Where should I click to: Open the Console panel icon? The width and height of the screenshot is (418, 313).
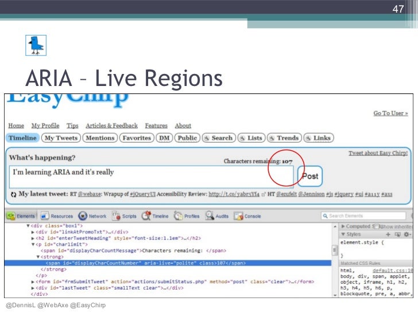238,216
